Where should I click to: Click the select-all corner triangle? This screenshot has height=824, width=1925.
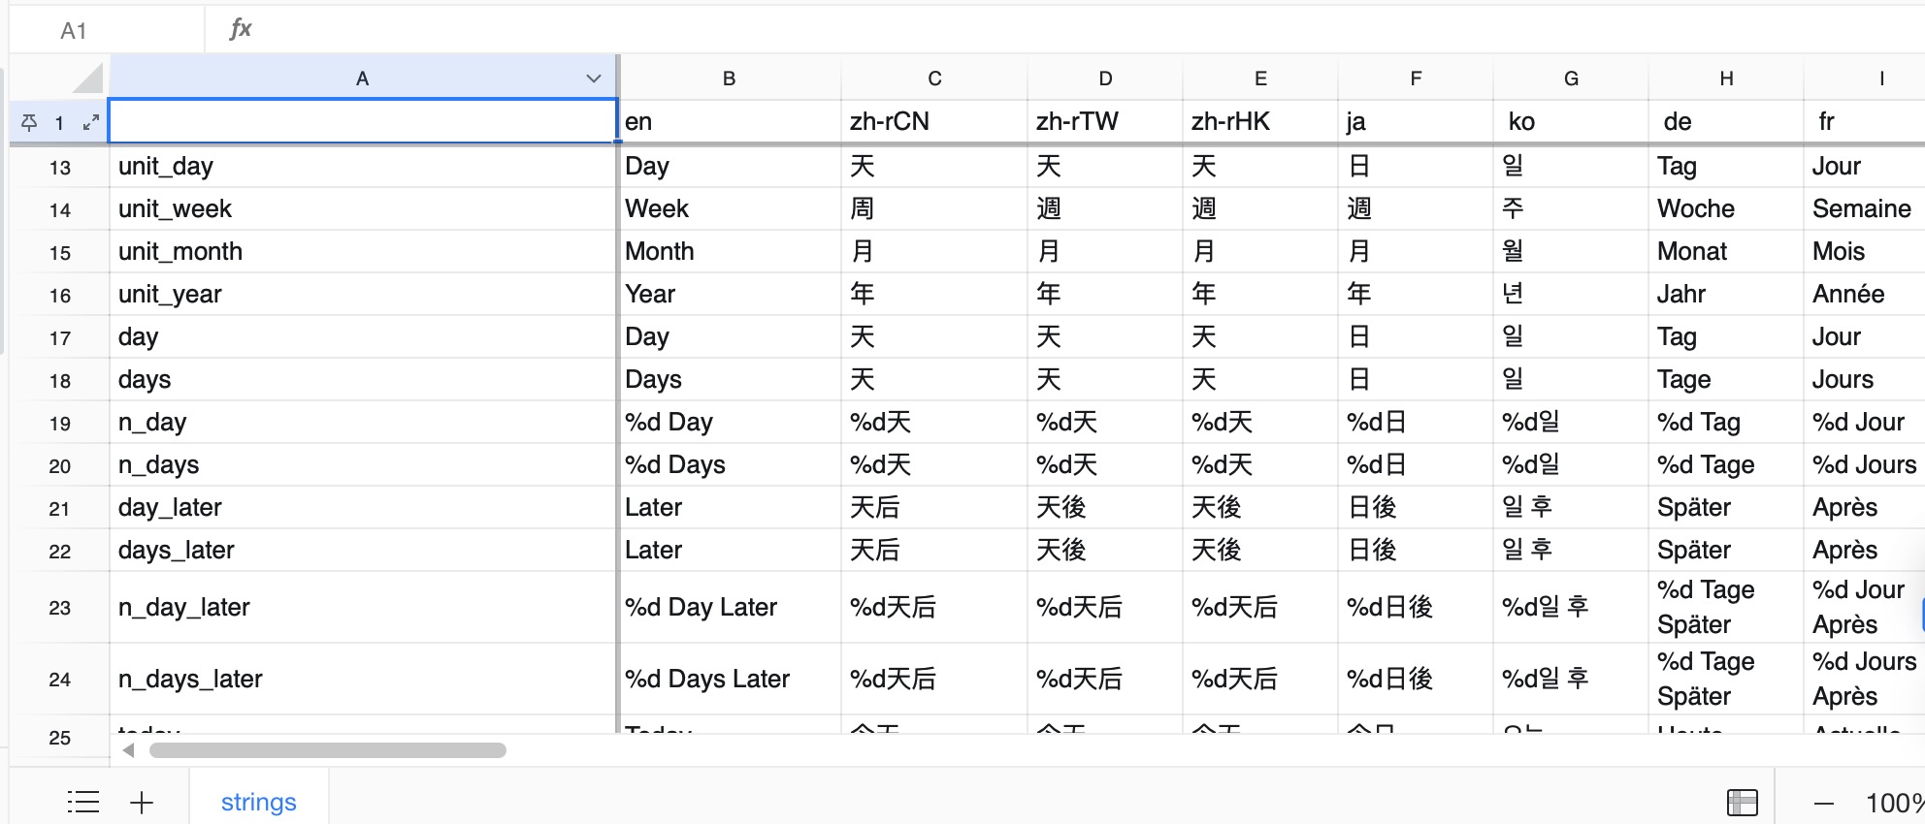(x=87, y=78)
